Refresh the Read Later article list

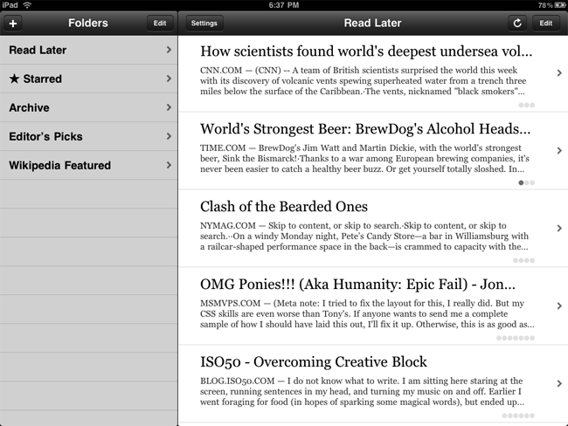(516, 24)
